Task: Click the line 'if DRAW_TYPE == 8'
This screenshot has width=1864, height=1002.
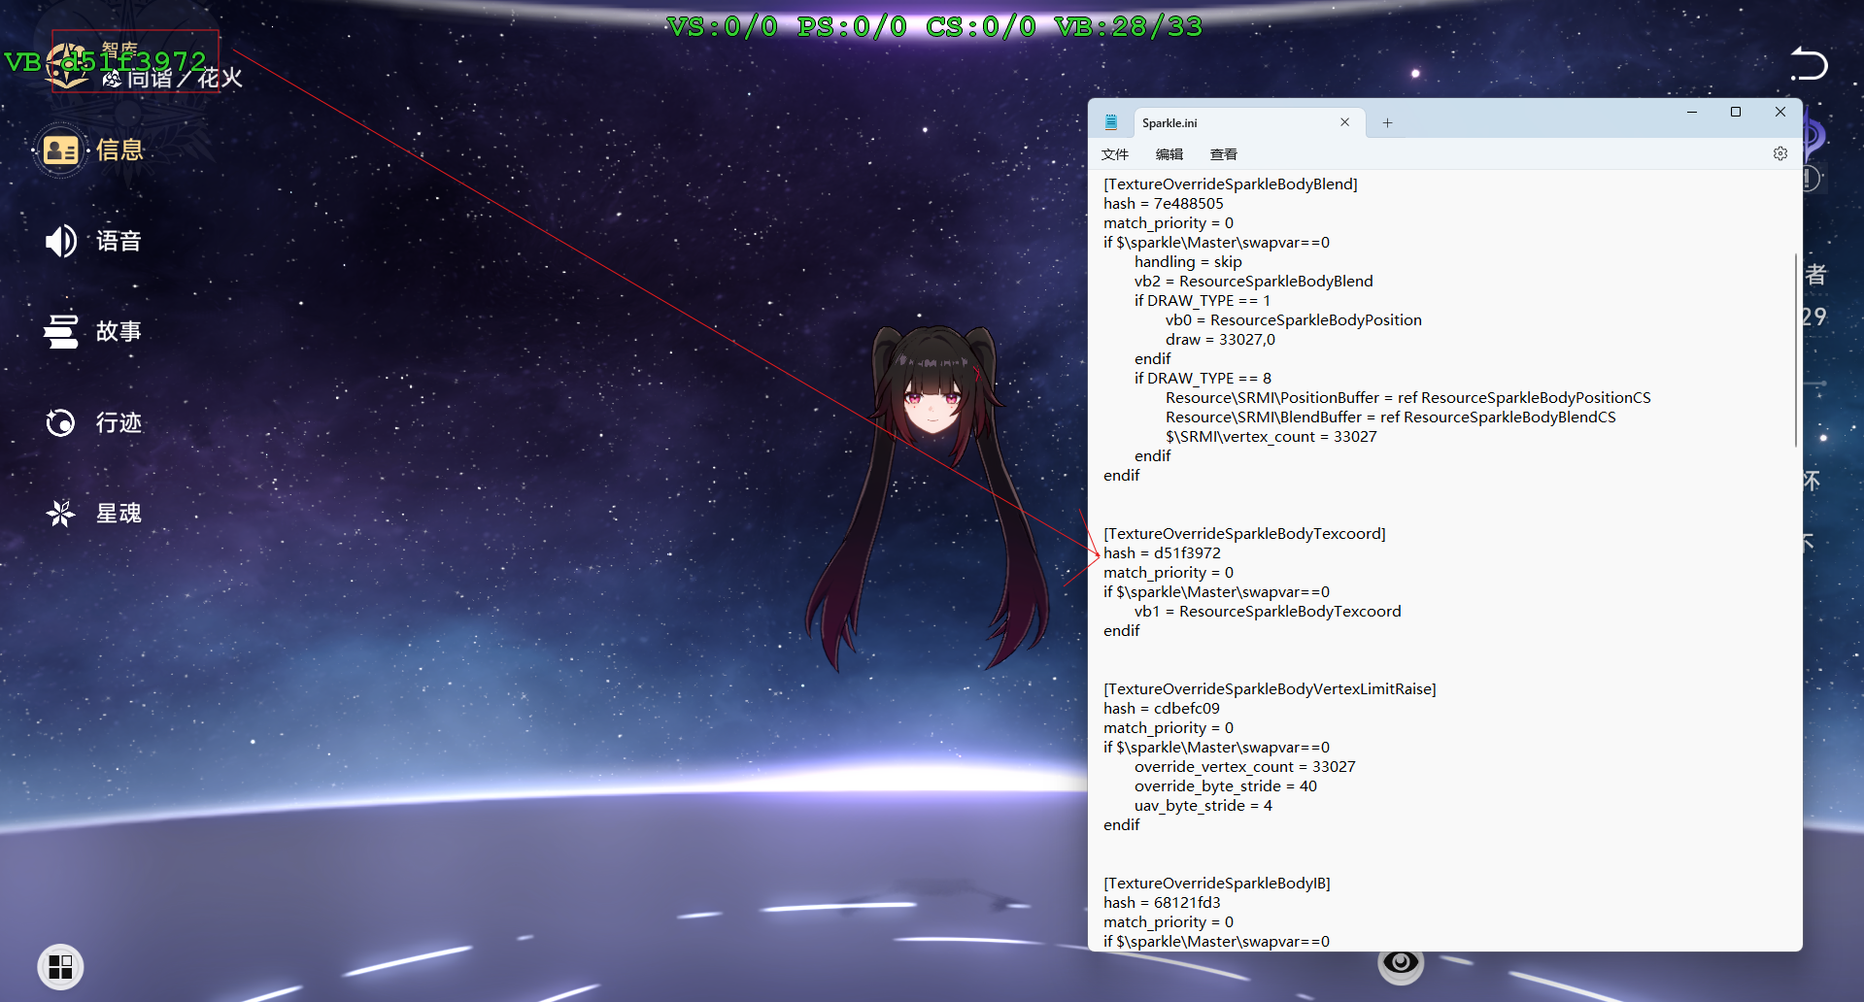Action: tap(1203, 379)
